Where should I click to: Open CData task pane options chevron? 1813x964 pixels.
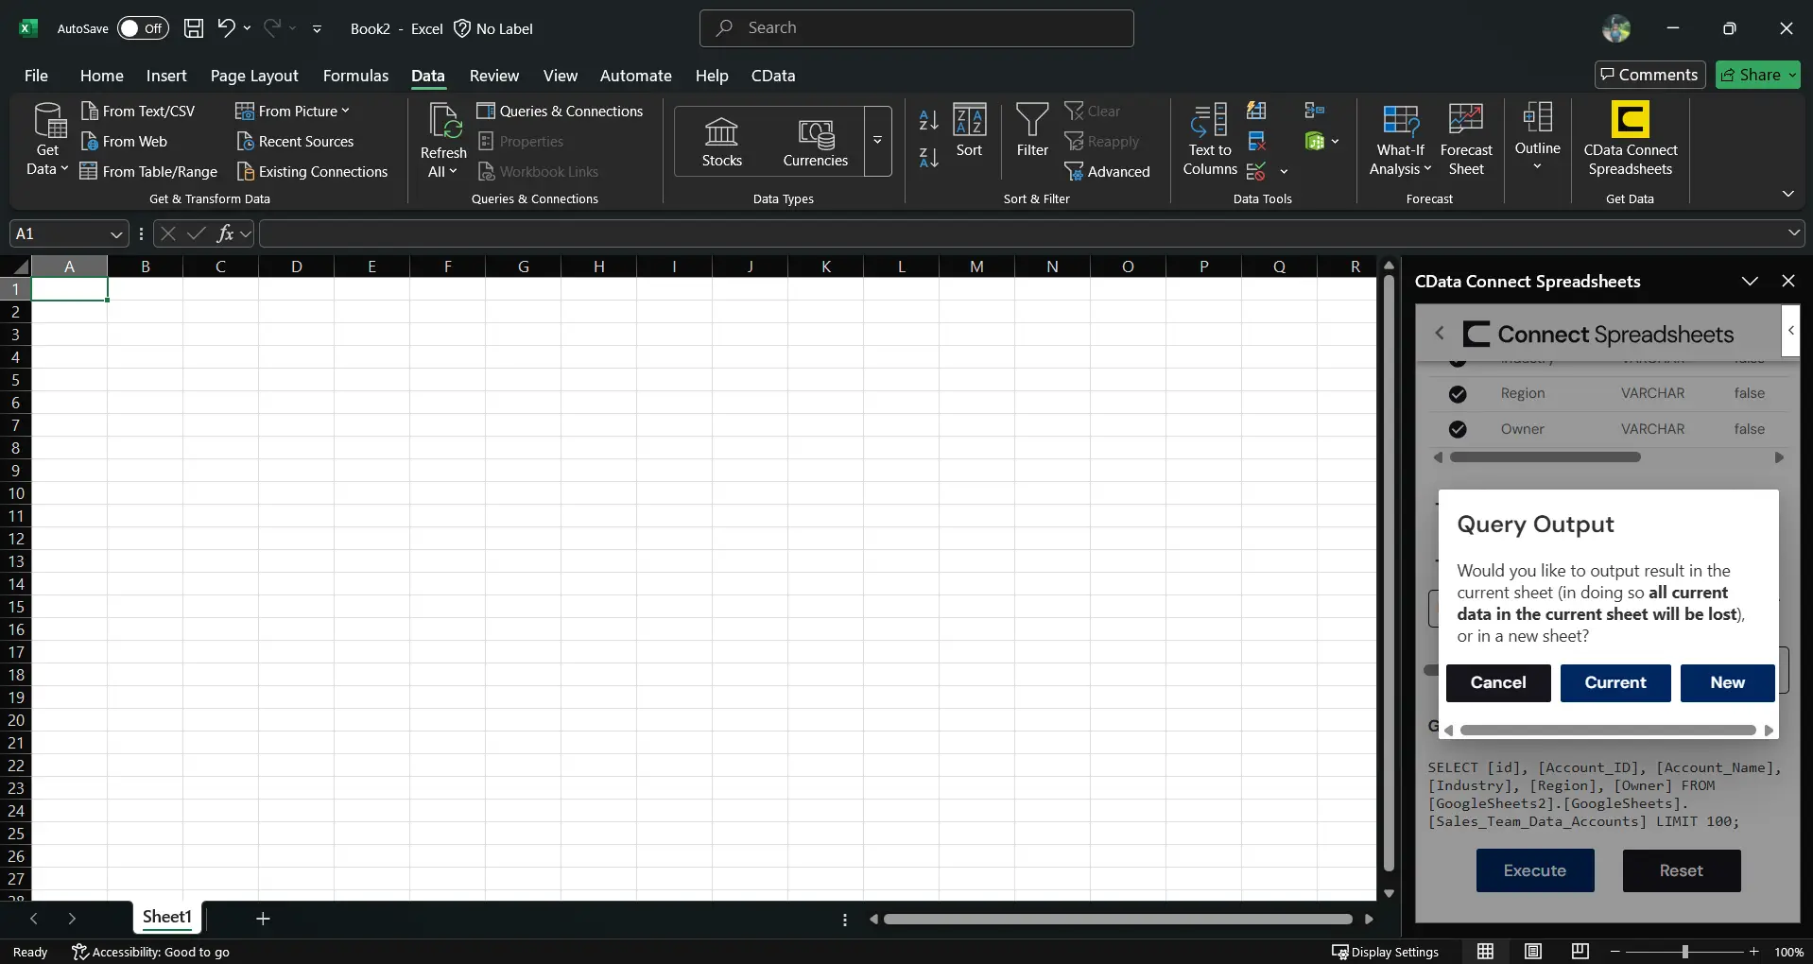[x=1750, y=281]
